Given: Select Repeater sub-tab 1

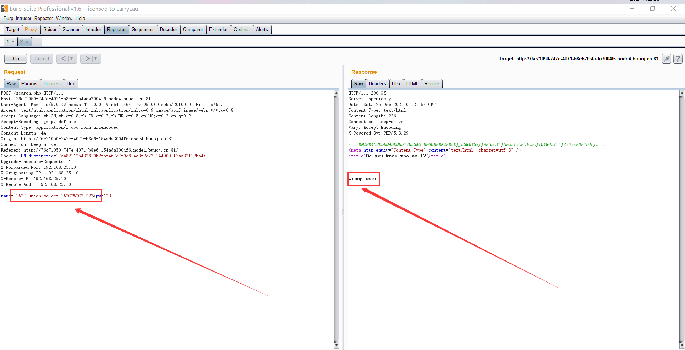Looking at the screenshot, I should click(x=10, y=42).
